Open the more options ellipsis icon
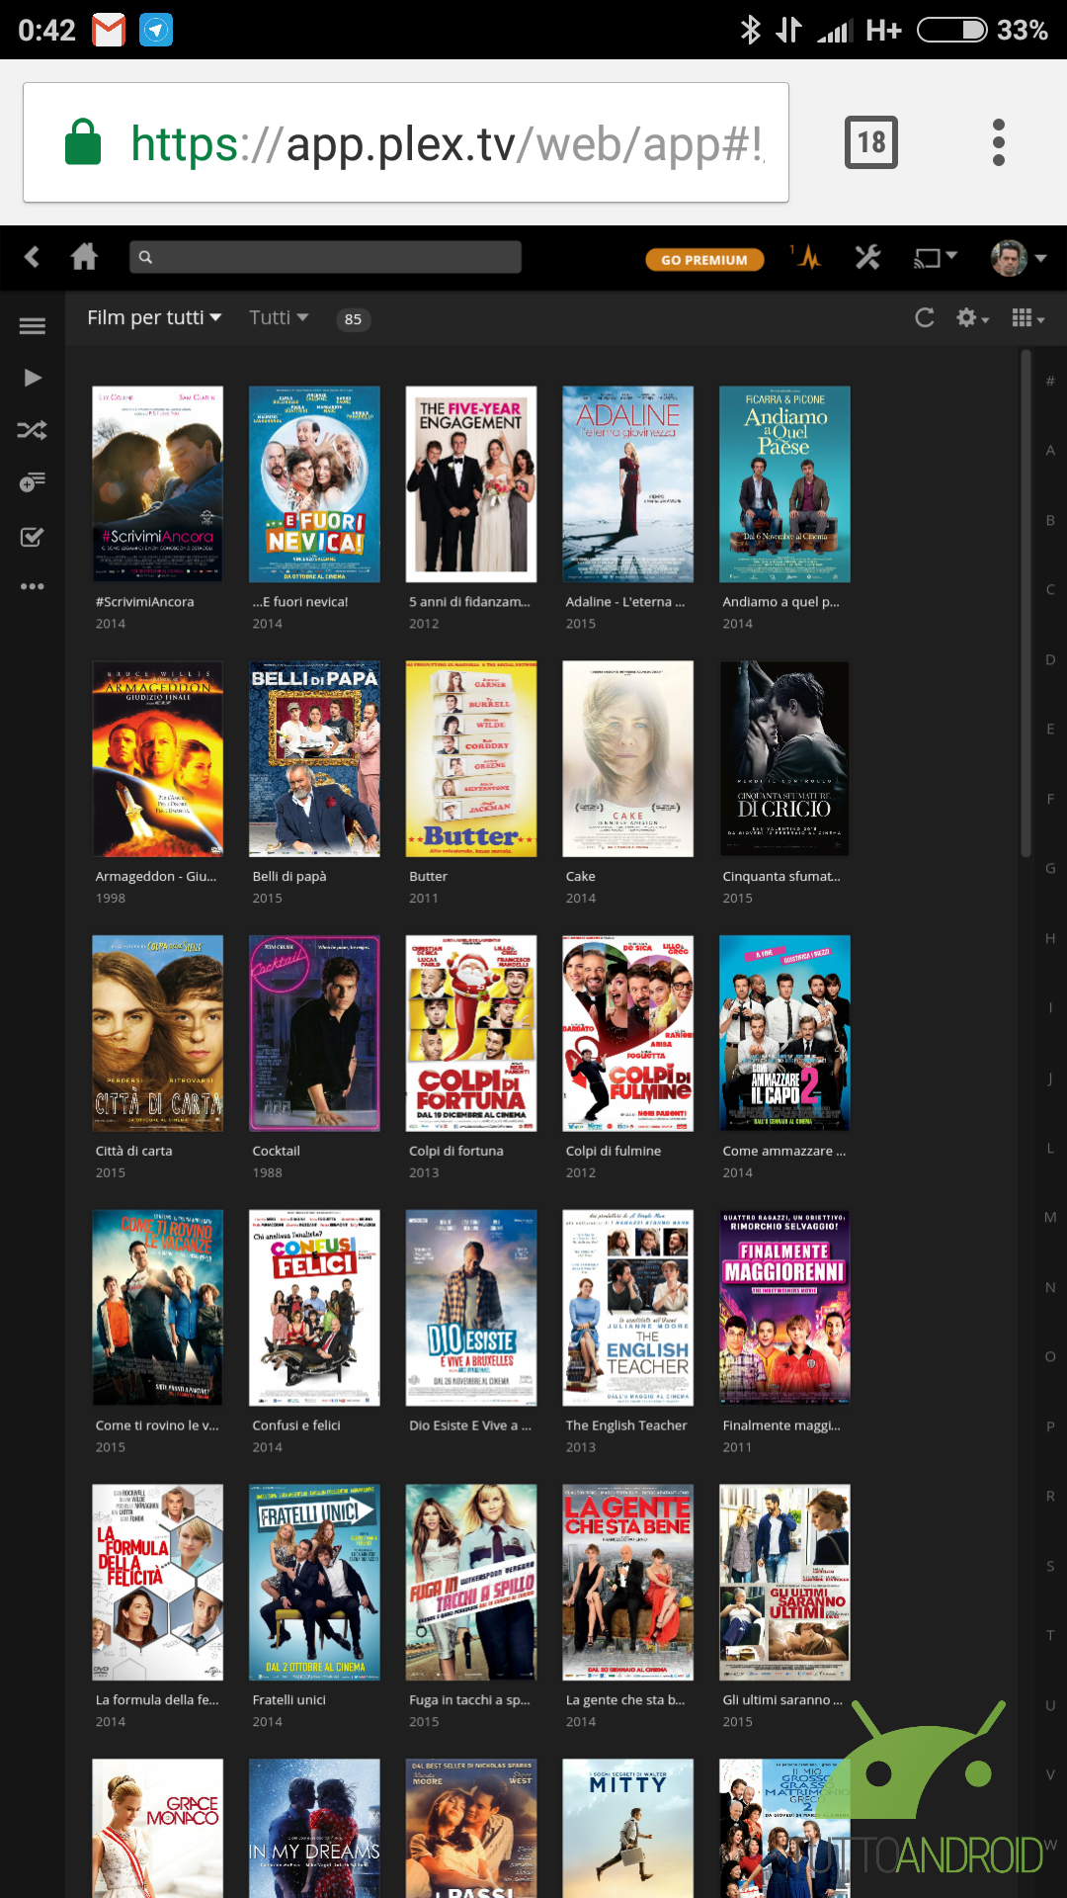The height and width of the screenshot is (1898, 1067). 33,586
